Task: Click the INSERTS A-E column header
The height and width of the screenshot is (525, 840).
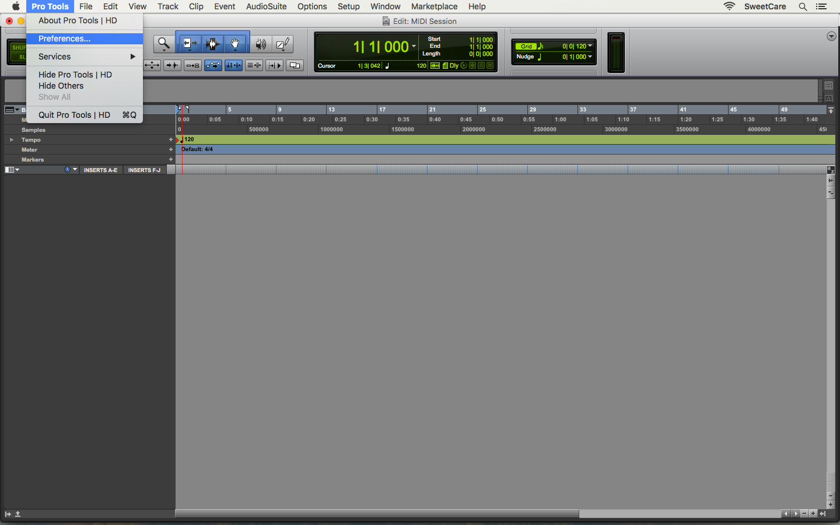Action: tap(100, 170)
